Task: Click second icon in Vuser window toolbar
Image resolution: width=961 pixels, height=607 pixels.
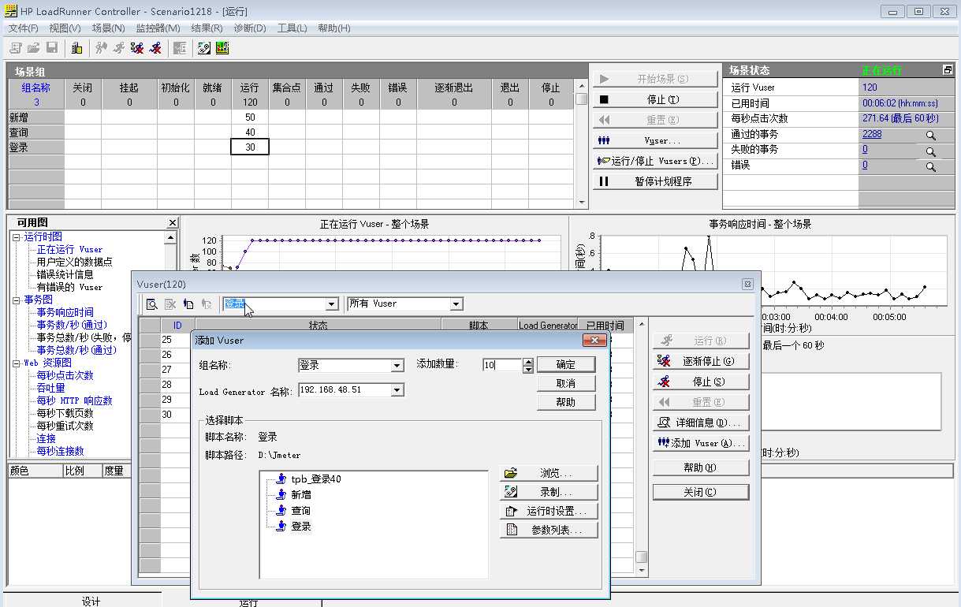Action: [170, 303]
